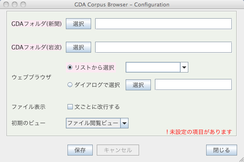Click the zoom window button in title bar
The width and height of the screenshot is (244, 162).
coord(23,4)
